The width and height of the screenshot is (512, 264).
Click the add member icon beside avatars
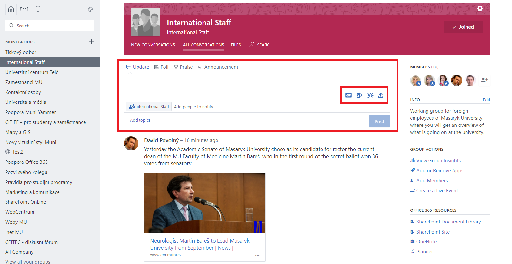(484, 80)
